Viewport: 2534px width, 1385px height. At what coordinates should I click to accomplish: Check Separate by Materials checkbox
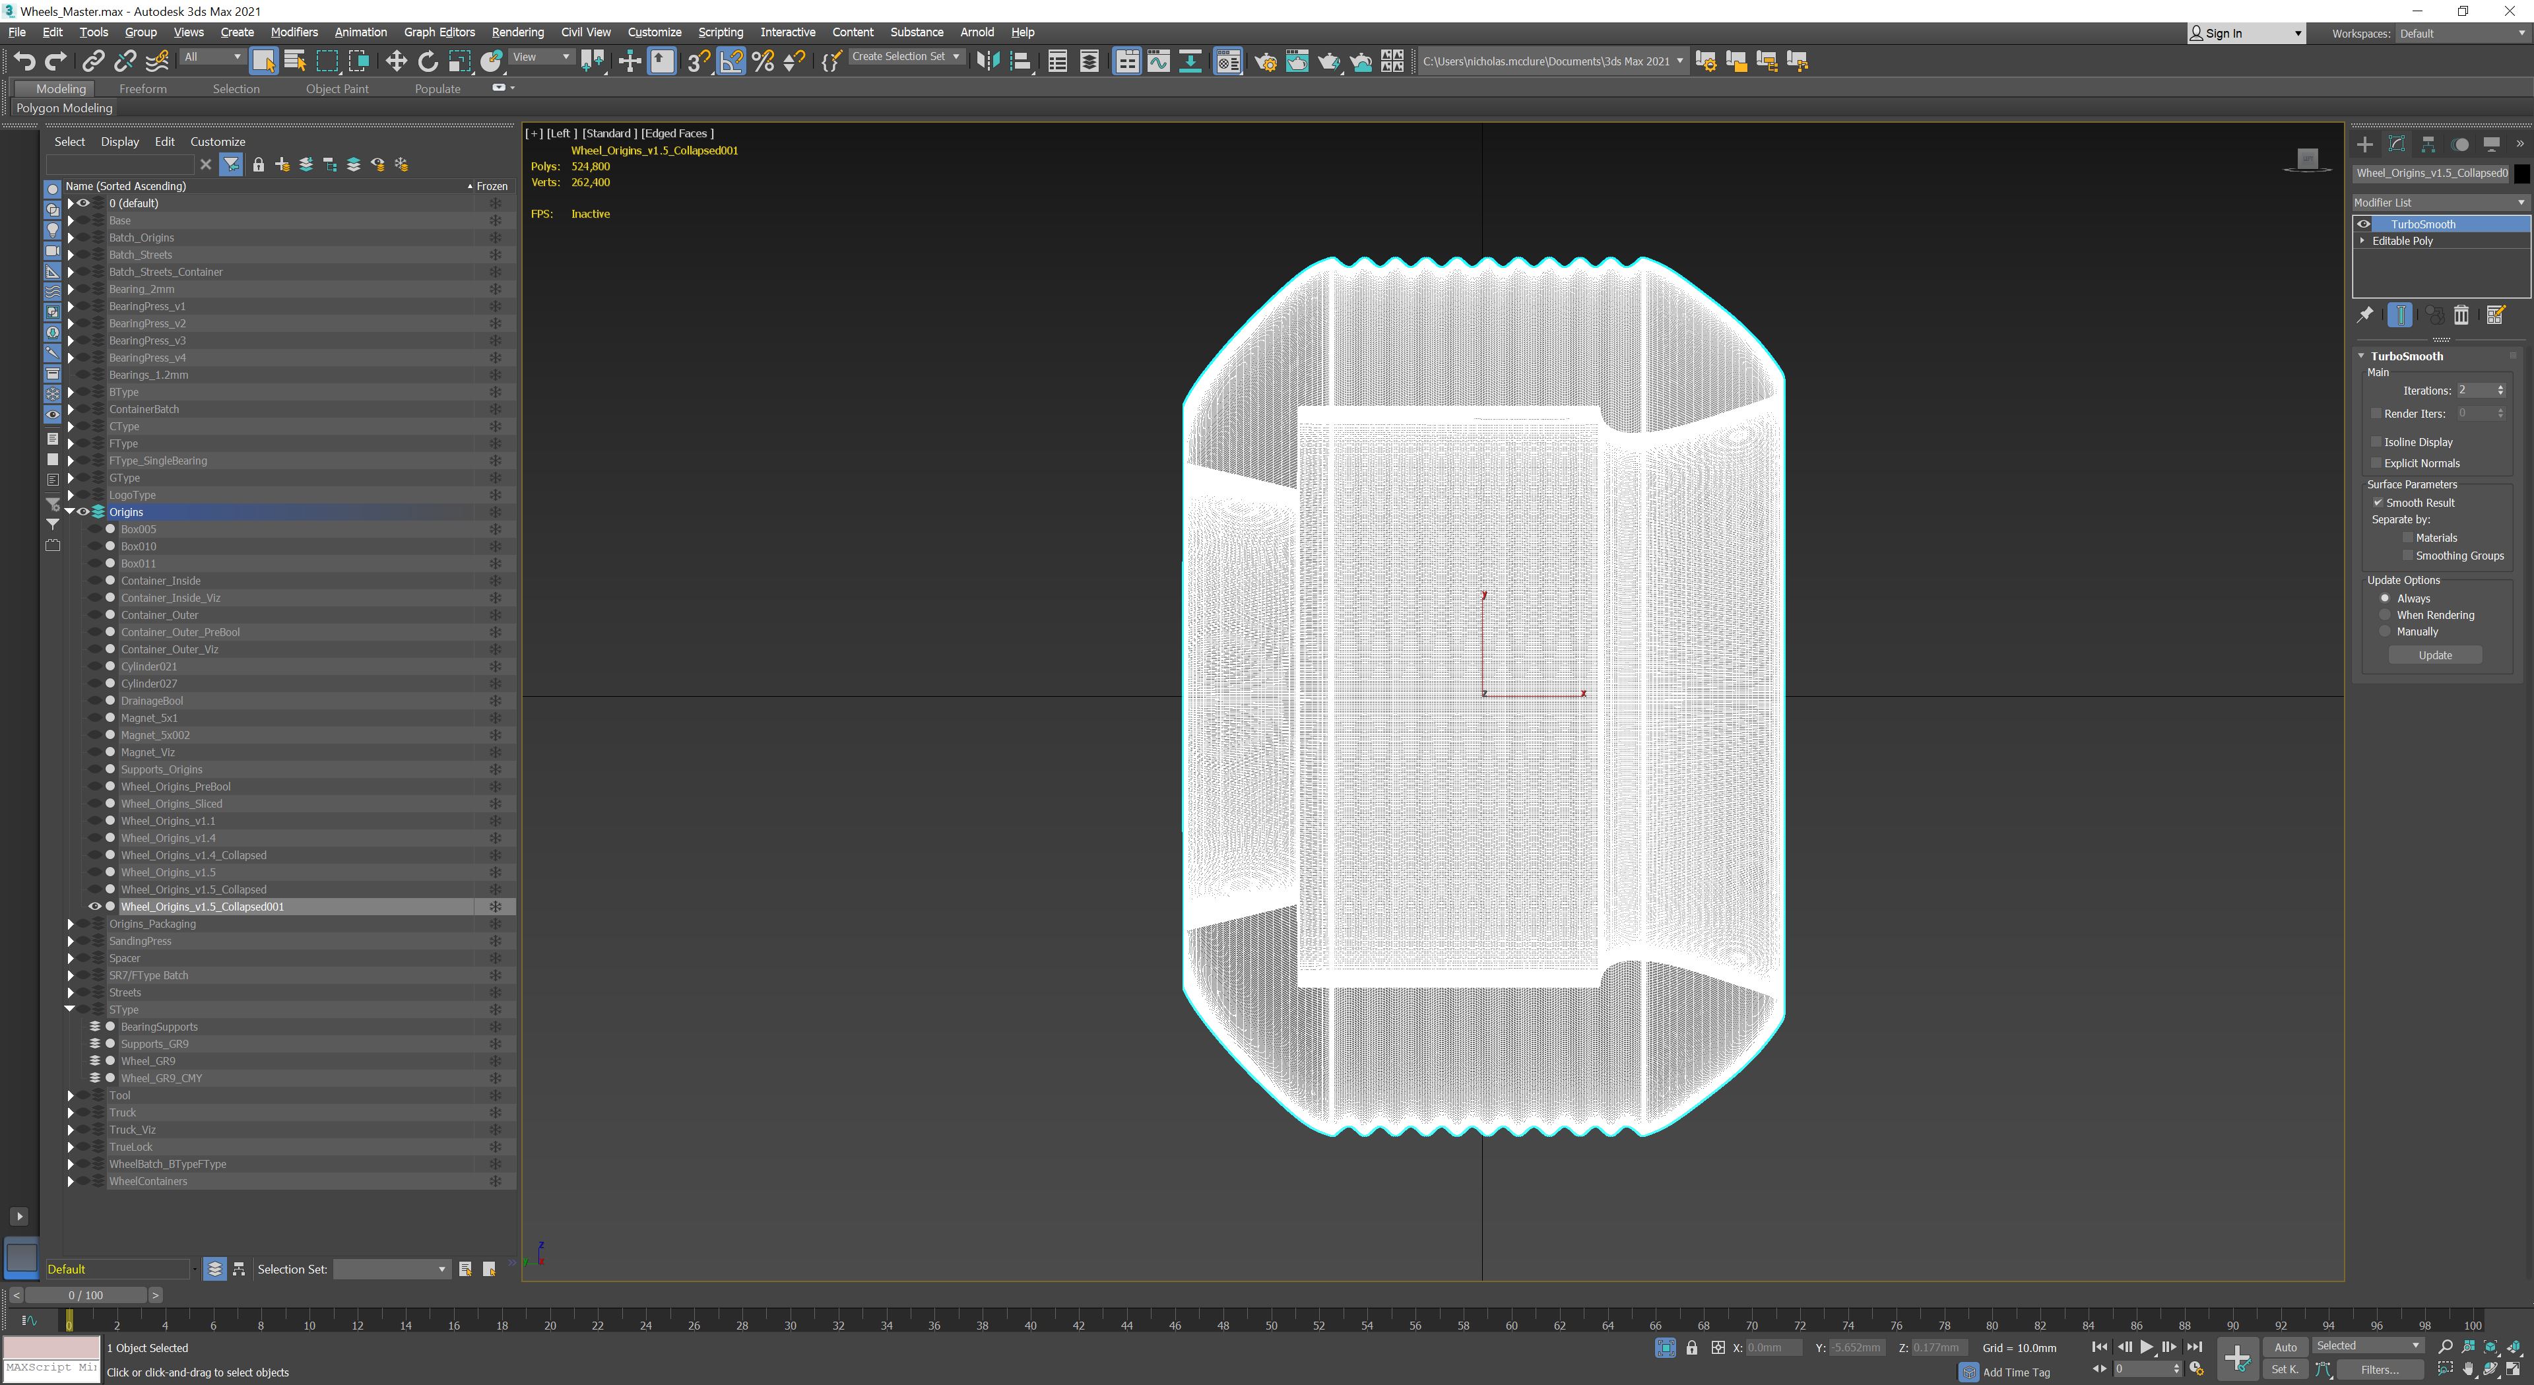(2408, 537)
